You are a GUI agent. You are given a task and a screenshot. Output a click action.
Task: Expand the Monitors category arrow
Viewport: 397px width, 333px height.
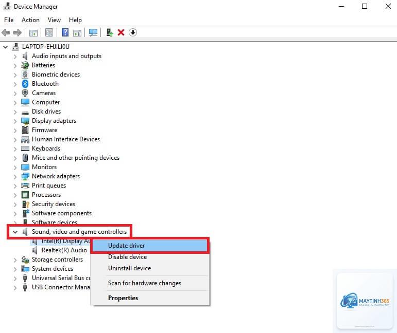pyautogui.click(x=15, y=168)
